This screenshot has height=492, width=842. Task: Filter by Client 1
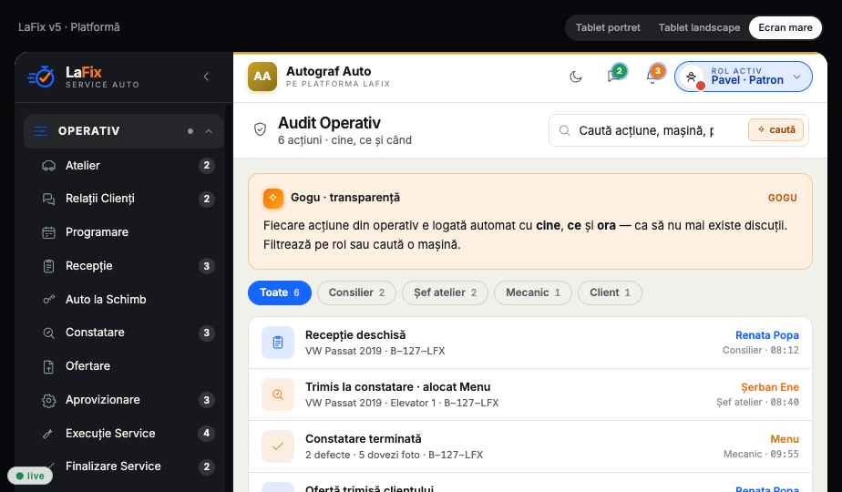click(610, 292)
